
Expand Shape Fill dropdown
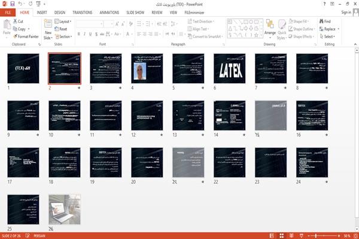point(299,22)
